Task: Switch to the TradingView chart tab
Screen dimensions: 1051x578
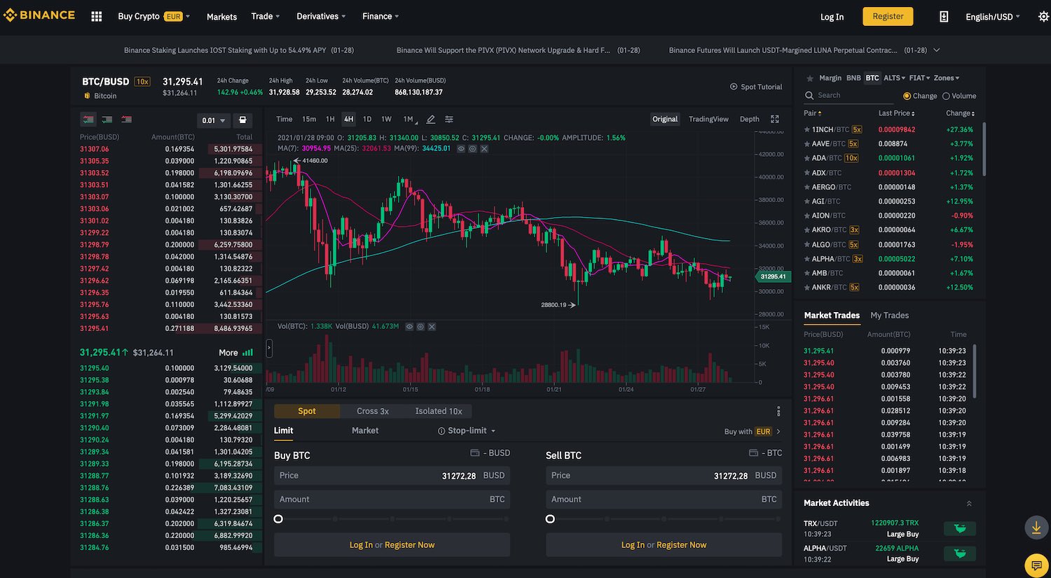Action: (708, 119)
